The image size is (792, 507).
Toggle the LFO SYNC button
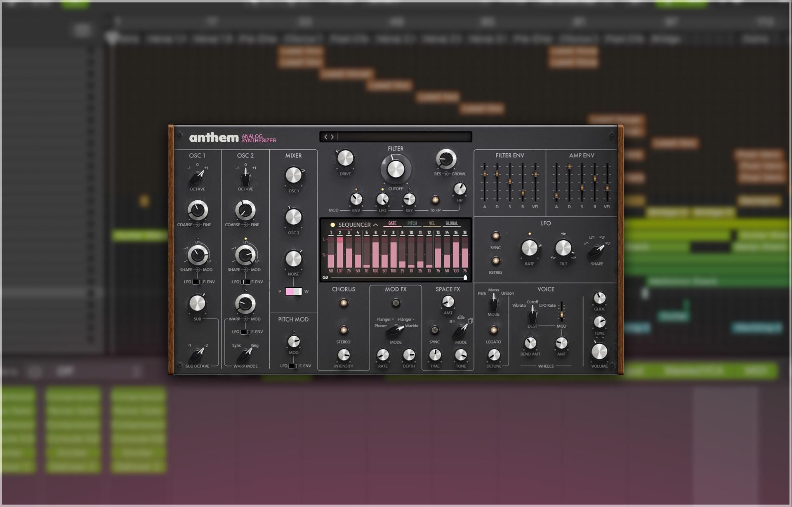tap(495, 236)
